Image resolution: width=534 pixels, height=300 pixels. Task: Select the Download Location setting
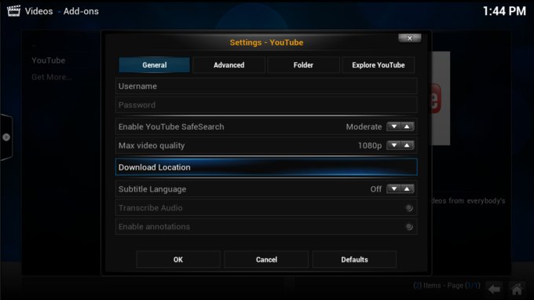pyautogui.click(x=266, y=167)
